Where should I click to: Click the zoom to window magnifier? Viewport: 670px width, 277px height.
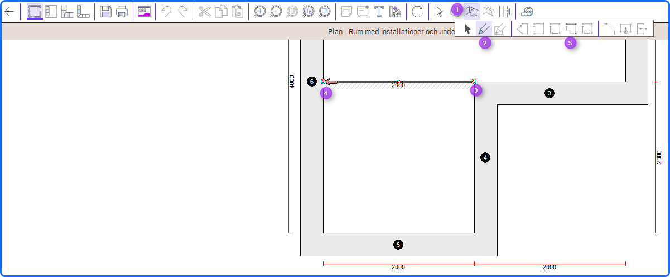(x=325, y=11)
